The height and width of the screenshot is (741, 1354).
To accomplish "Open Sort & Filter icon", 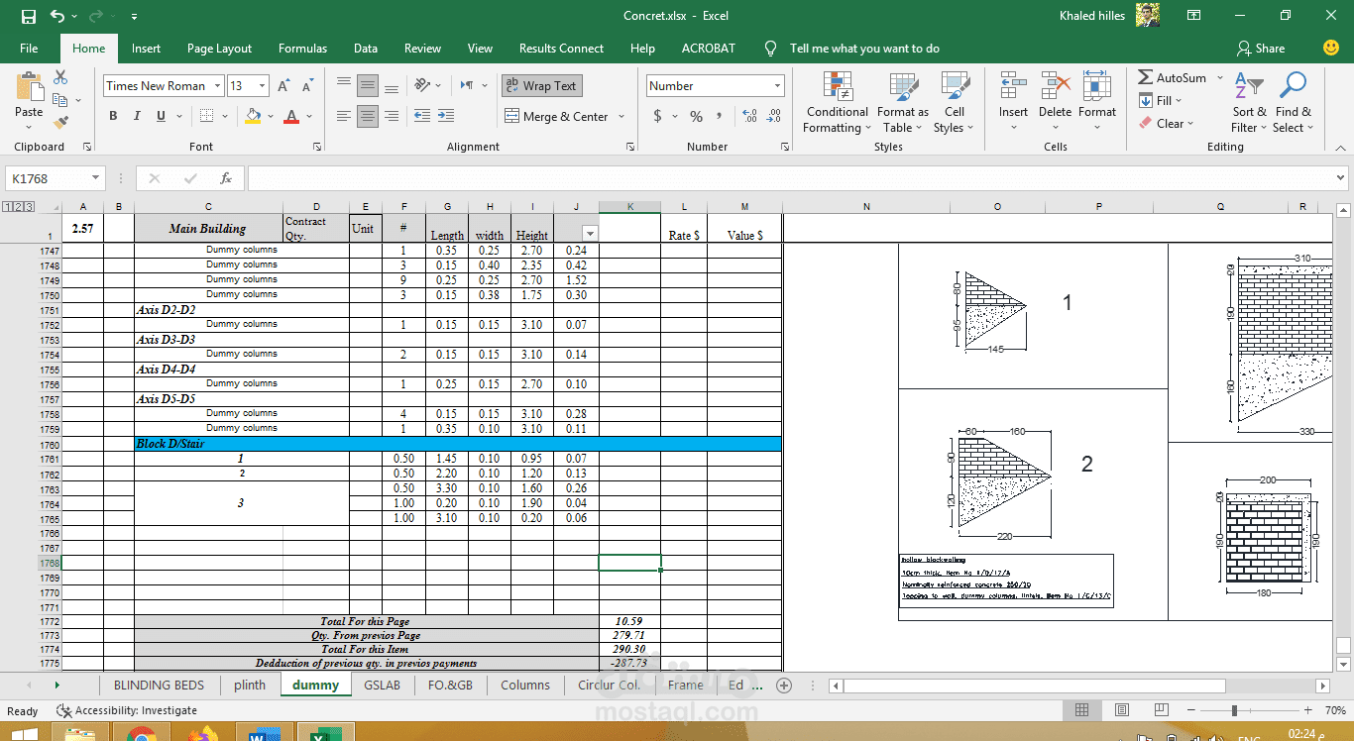I will tap(1249, 86).
